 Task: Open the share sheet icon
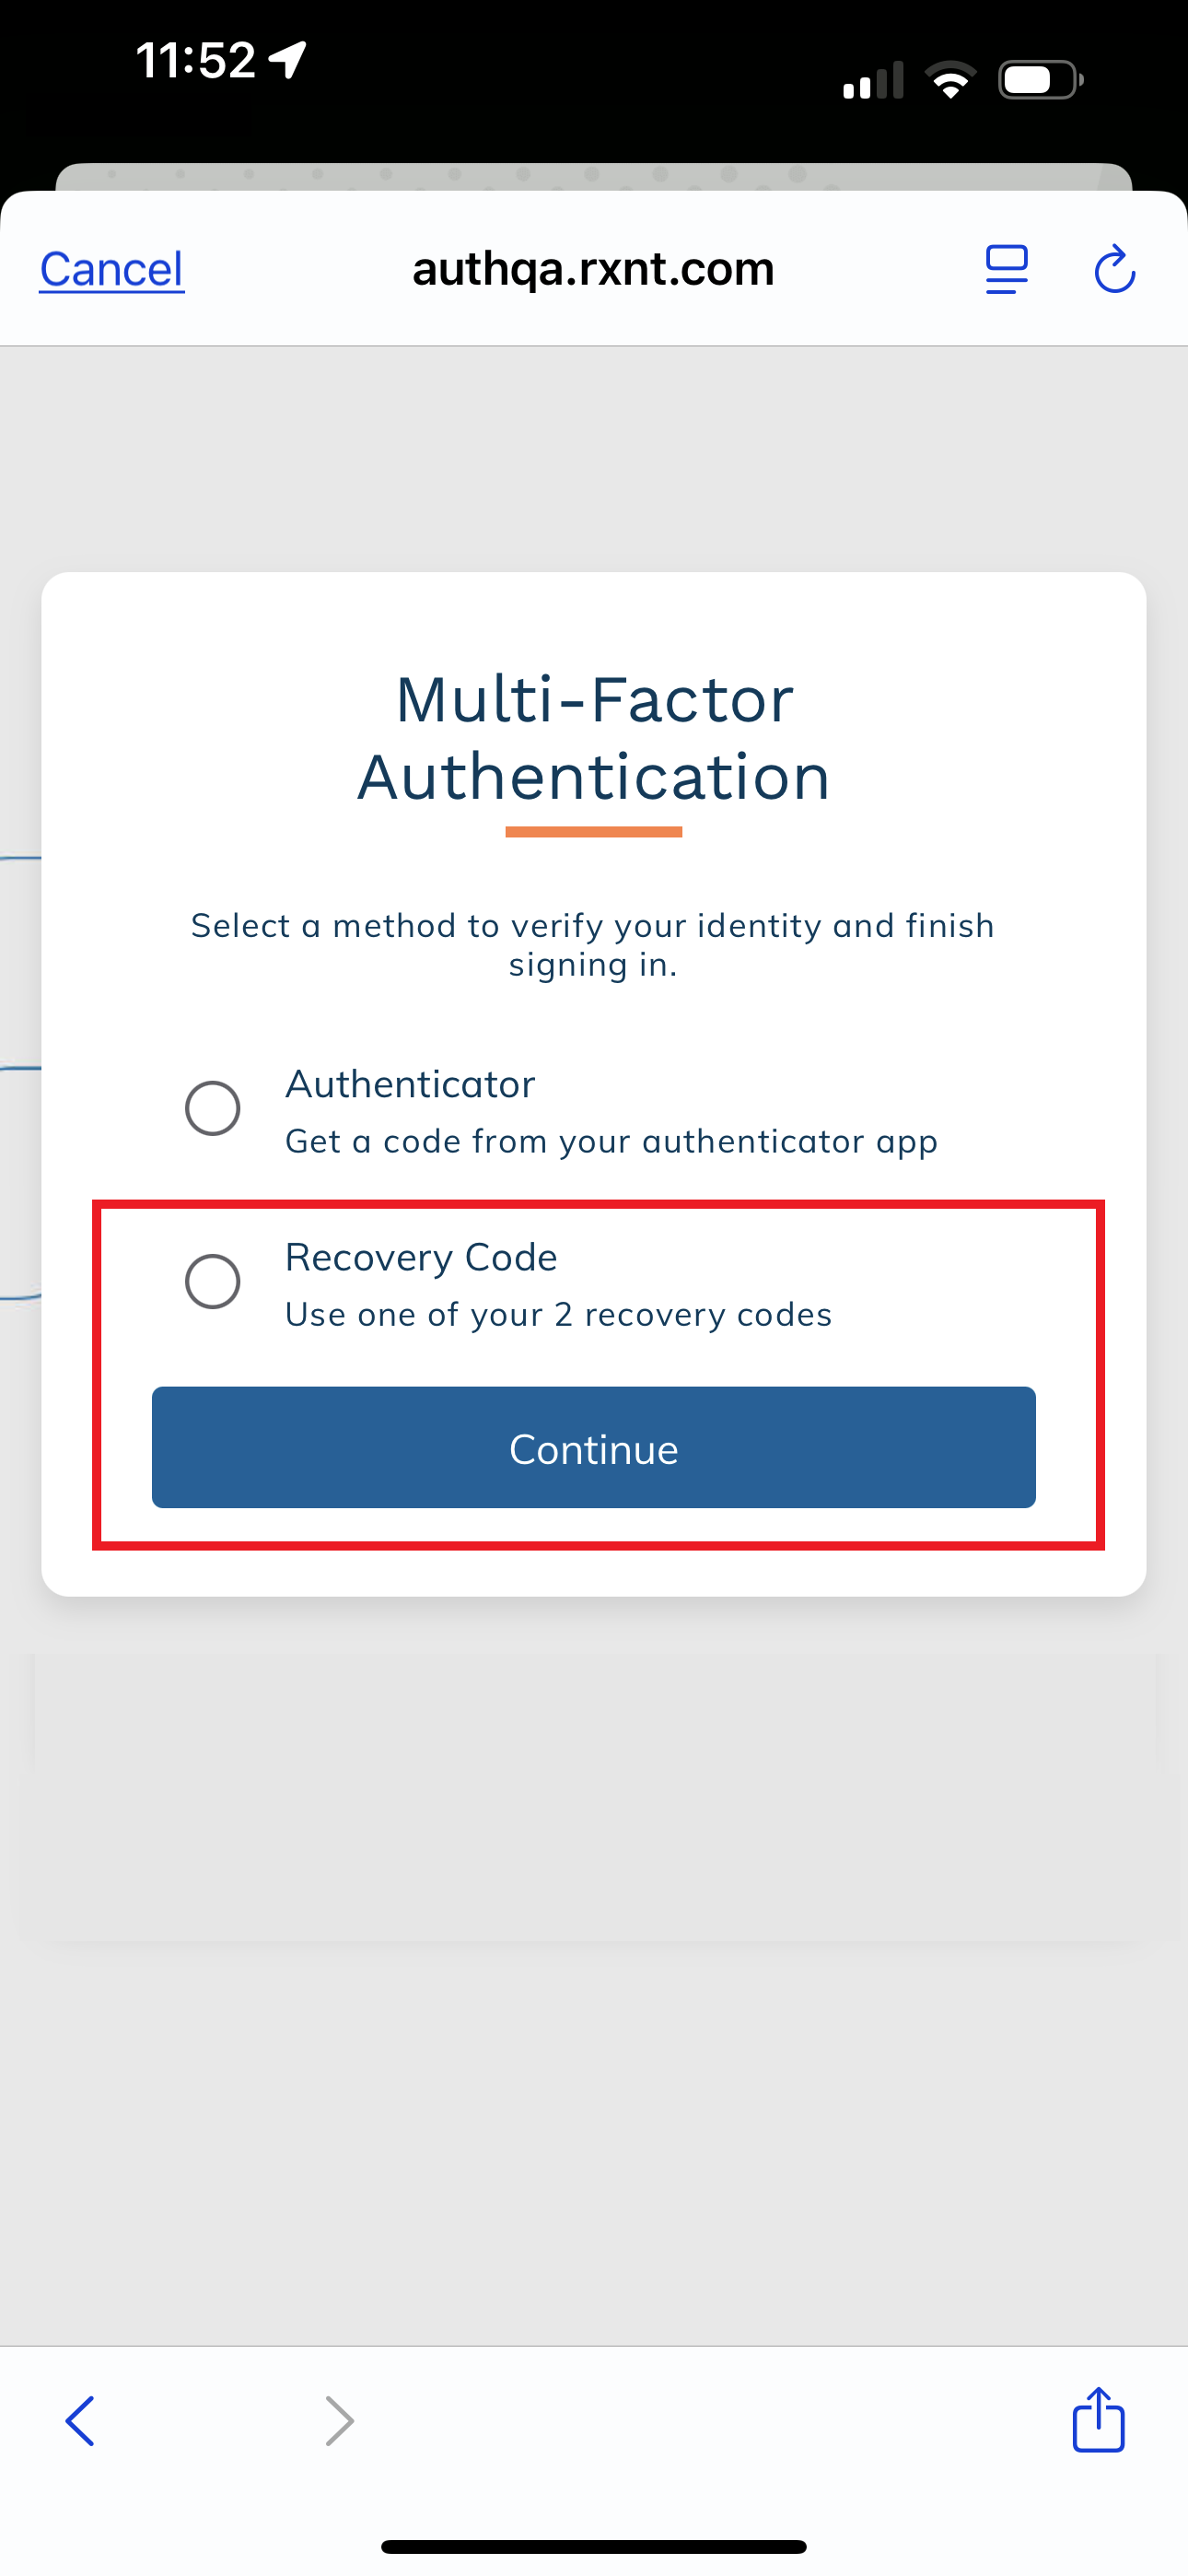click(1098, 2420)
